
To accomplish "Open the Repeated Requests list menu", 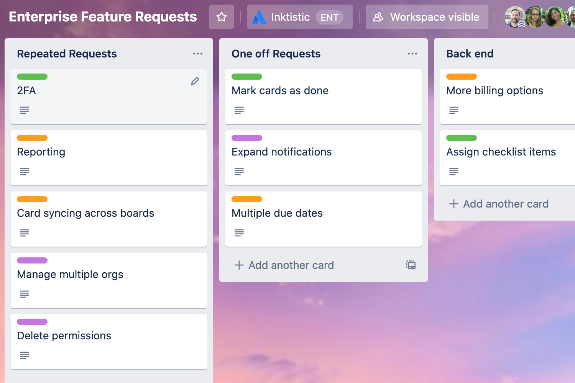I will [x=198, y=54].
